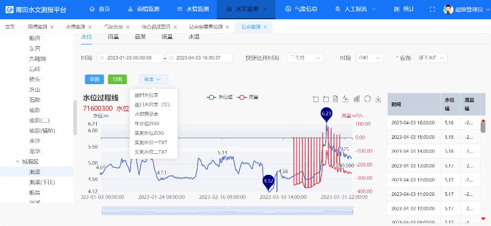Choose 实测水位二TXT from the report menu
The image size is (491, 226).
point(151,152)
